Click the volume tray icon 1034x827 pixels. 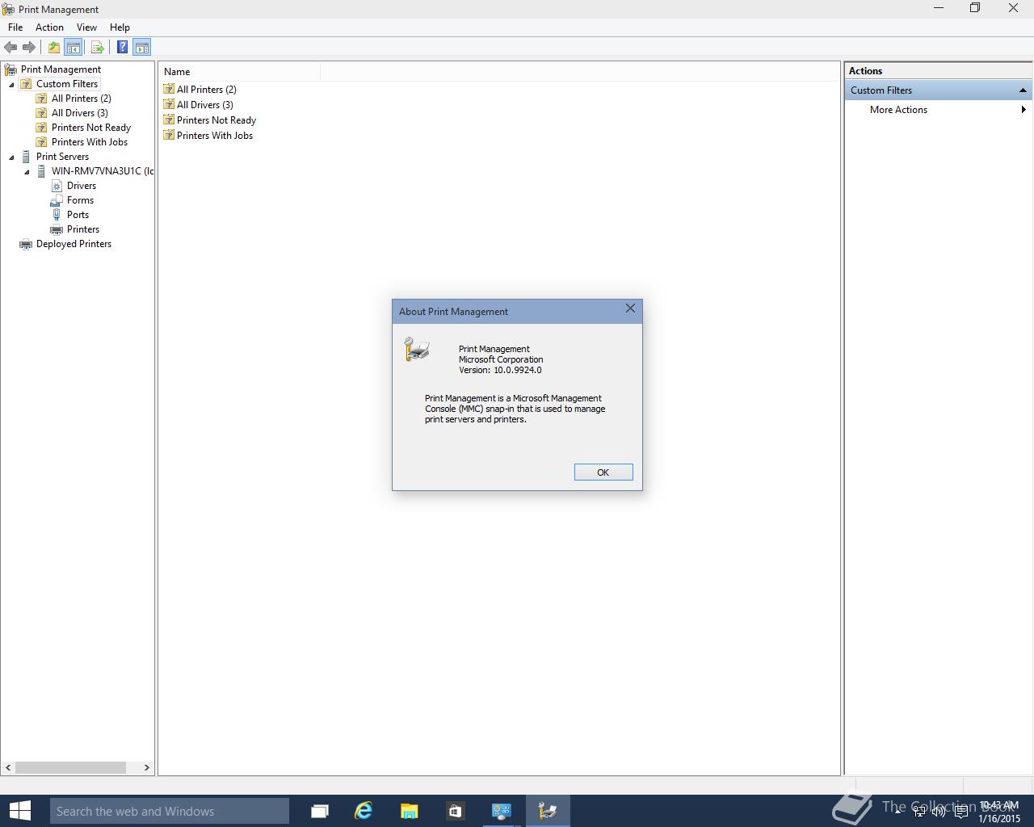coord(938,811)
